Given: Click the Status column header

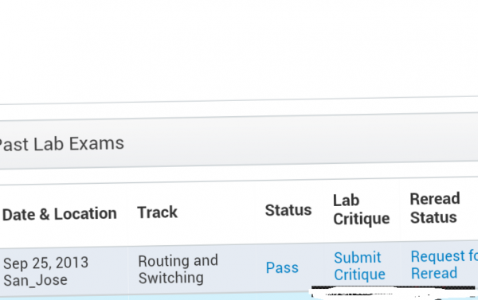Looking at the screenshot, I should coord(288,210).
